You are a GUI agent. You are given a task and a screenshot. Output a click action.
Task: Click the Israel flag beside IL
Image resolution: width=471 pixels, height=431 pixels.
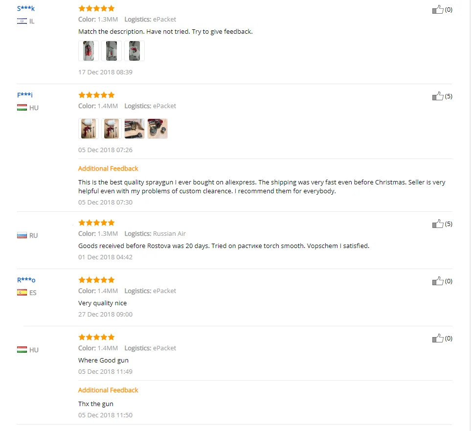point(22,21)
